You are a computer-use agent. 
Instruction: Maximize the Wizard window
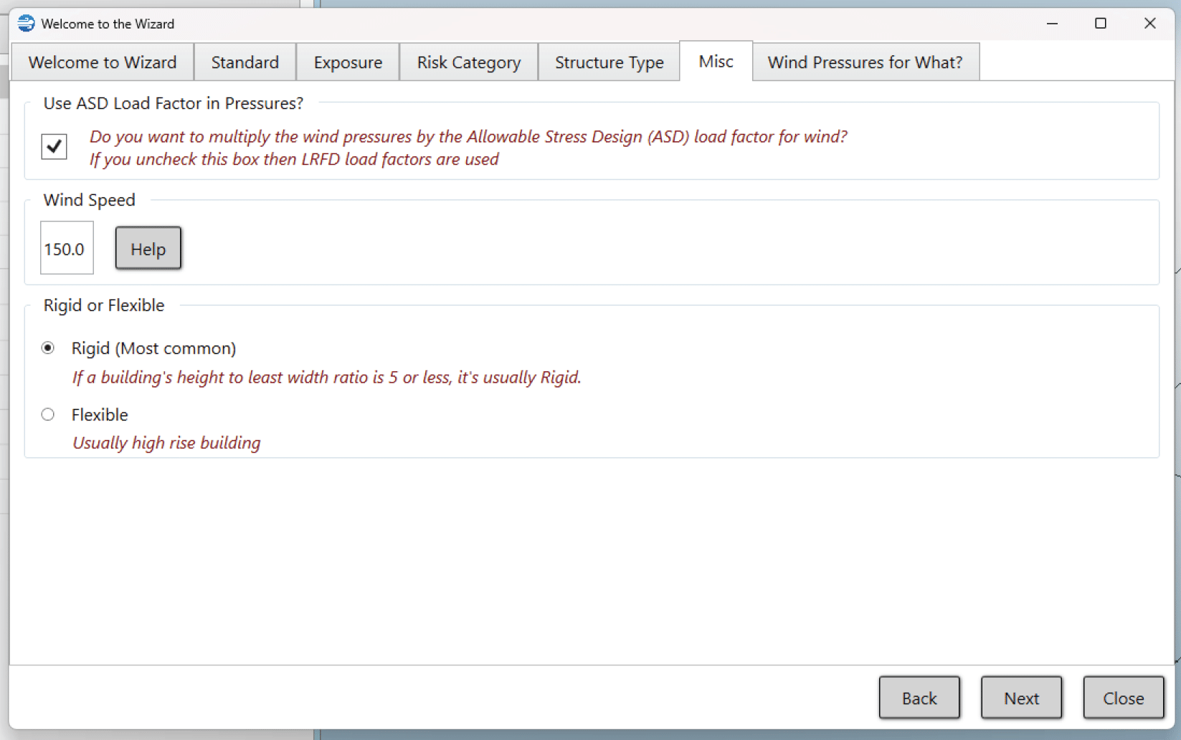point(1101,24)
